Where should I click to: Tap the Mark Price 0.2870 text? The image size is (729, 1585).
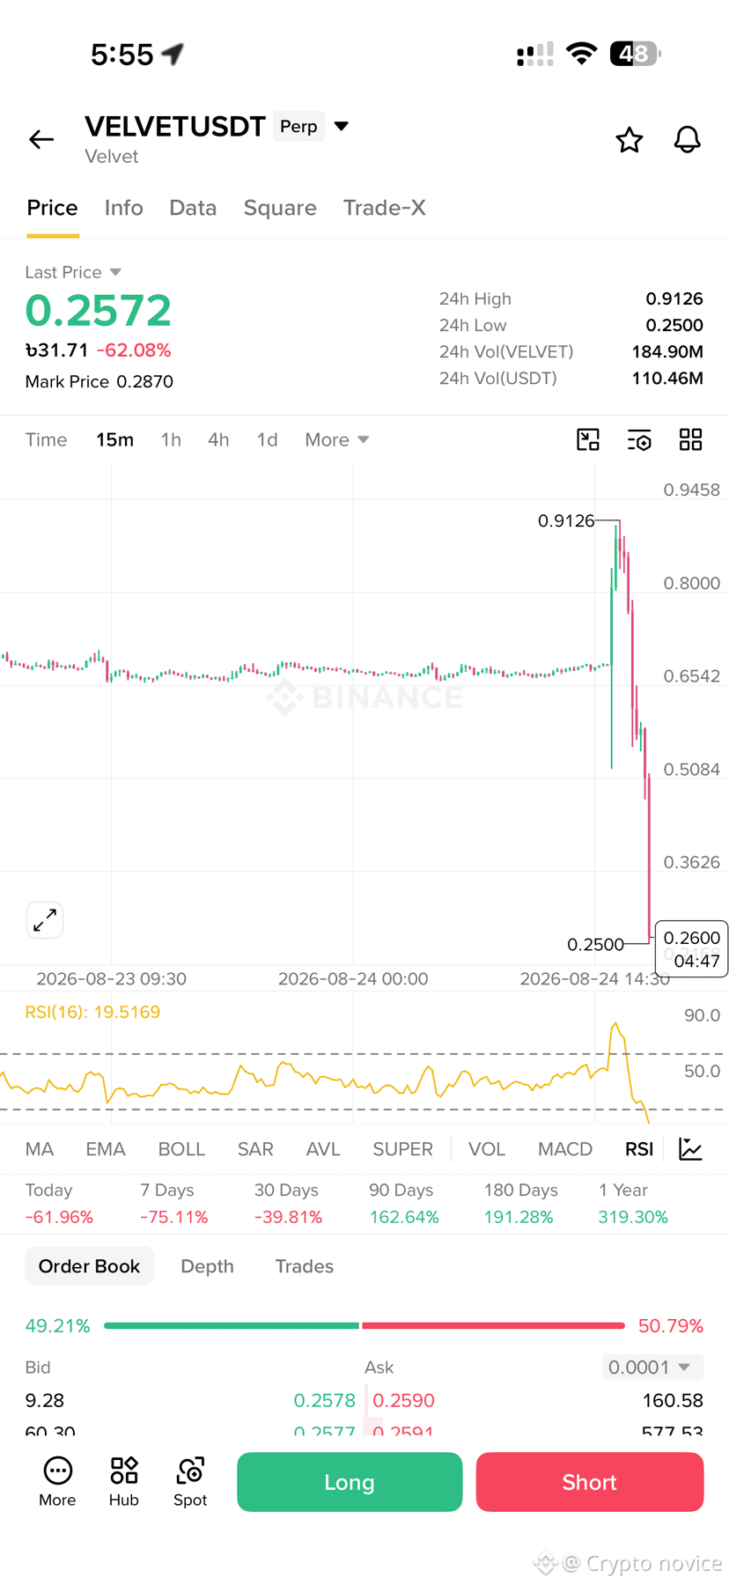tap(99, 381)
